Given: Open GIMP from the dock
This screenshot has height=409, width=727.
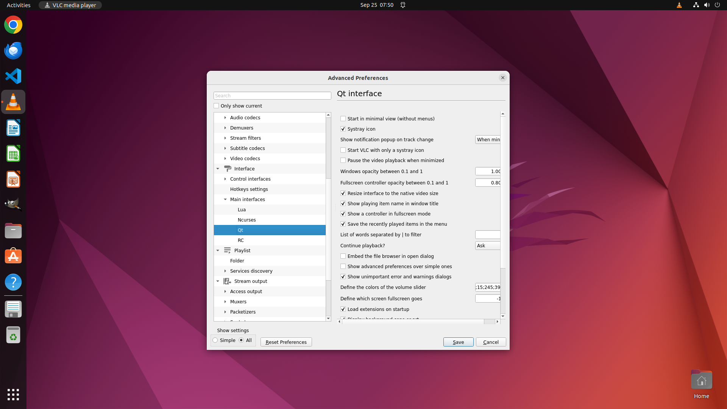Looking at the screenshot, I should 13,204.
